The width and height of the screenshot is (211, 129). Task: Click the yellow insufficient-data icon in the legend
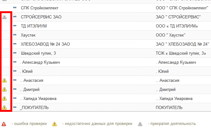click(x=55, y=124)
